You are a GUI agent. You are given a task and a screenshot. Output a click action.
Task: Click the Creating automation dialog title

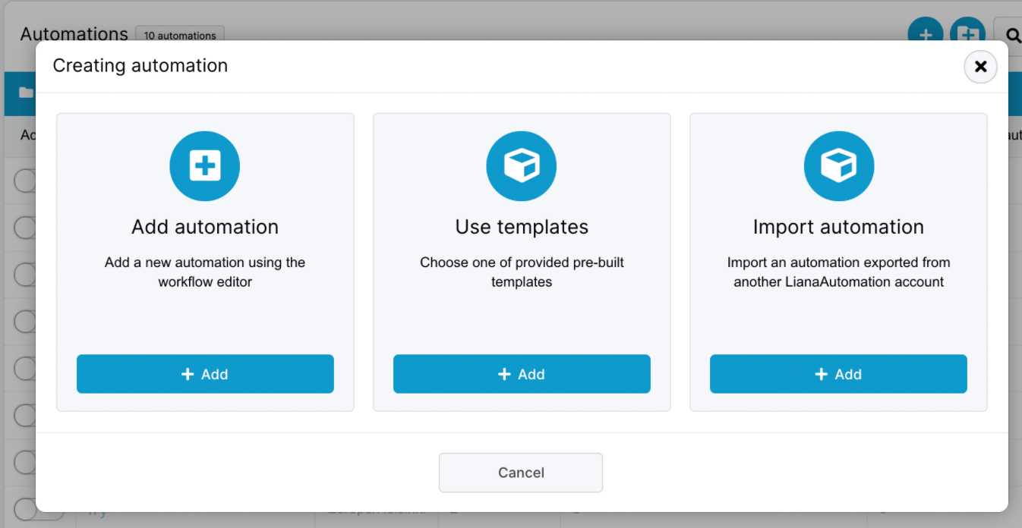click(x=140, y=66)
